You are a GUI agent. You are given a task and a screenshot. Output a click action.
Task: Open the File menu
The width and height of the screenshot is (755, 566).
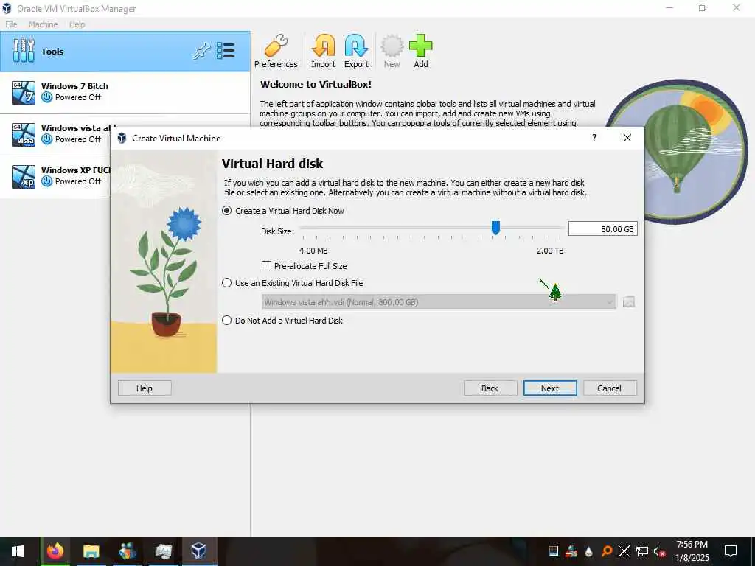click(x=11, y=24)
